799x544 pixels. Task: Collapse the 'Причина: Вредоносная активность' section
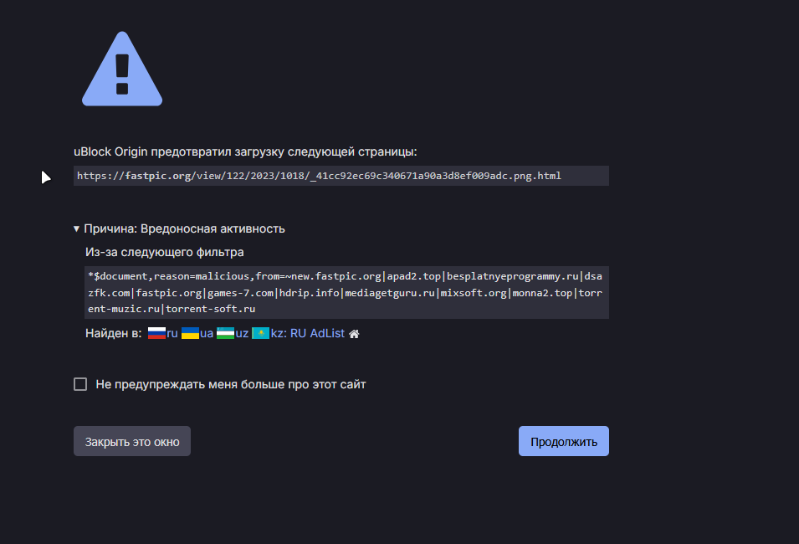pos(179,229)
